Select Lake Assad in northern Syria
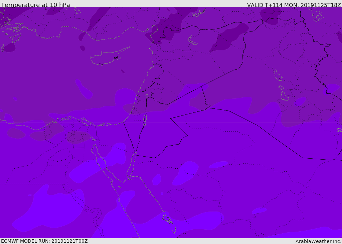Image resolution: width=342 pixels, height=244 pixels. 193,40
